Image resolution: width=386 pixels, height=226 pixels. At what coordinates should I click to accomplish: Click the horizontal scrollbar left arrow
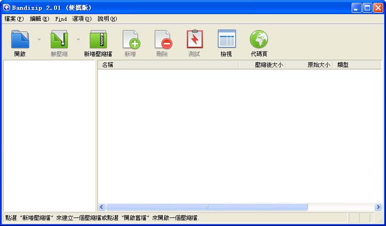tap(102, 207)
